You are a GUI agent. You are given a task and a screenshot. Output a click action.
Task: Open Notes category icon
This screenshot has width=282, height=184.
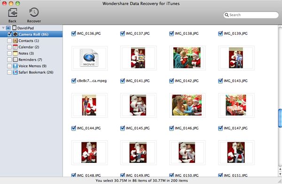click(x=16, y=53)
